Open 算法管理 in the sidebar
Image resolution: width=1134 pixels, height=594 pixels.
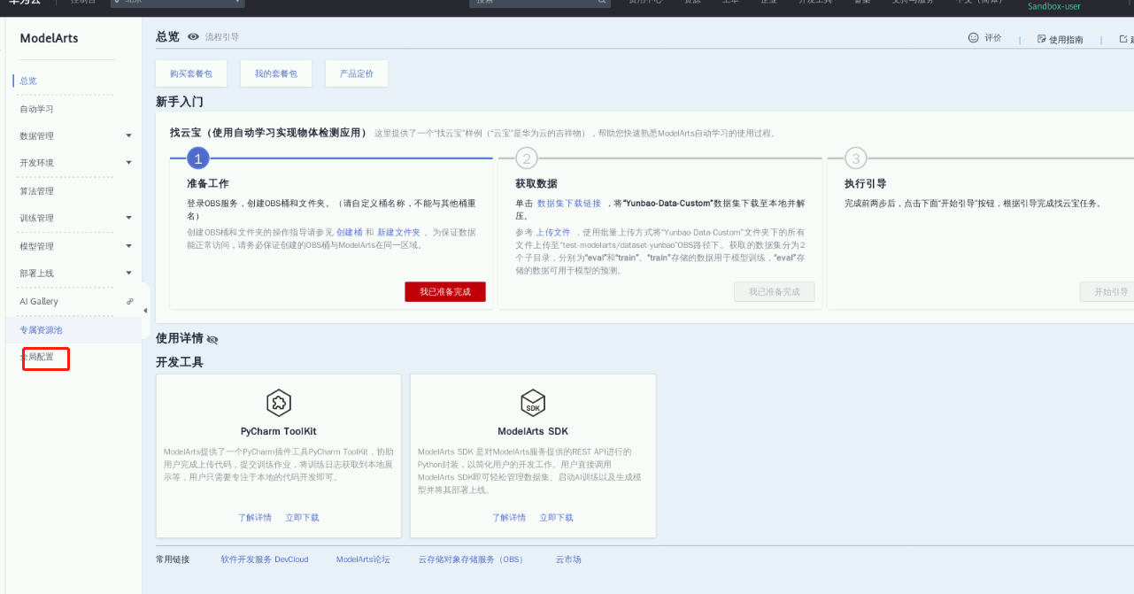coord(37,191)
